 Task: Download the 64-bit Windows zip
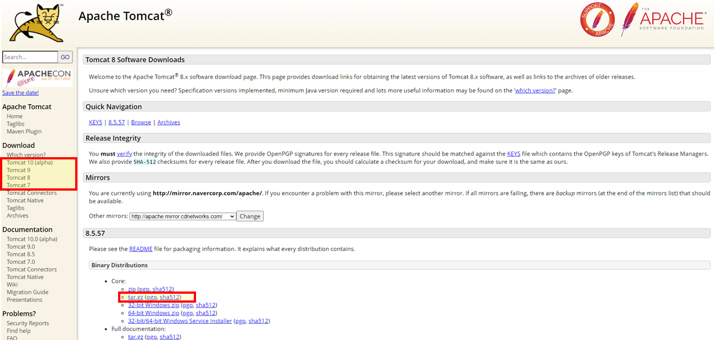[154, 313]
